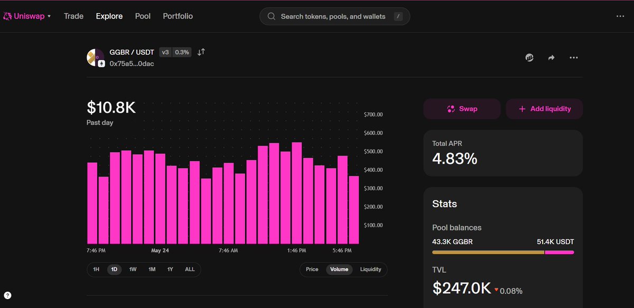Open the Pool menu
The width and height of the screenshot is (634, 308).
pos(143,16)
